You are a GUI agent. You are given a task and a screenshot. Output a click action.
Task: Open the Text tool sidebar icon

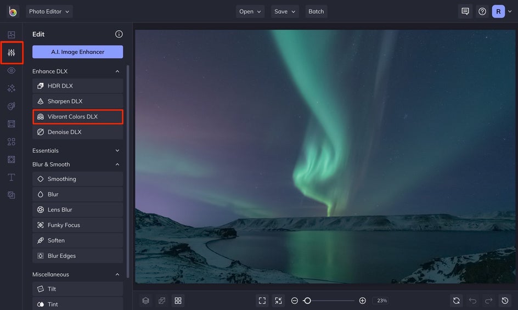pyautogui.click(x=11, y=177)
